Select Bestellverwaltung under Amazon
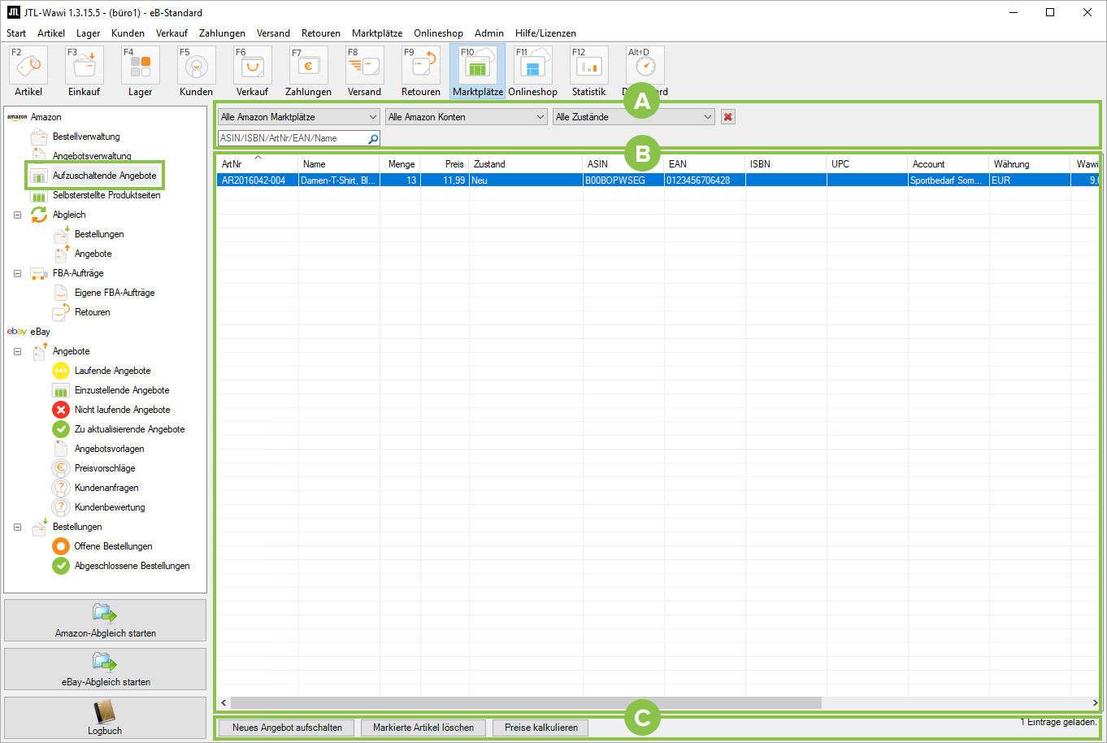This screenshot has width=1107, height=743. pyautogui.click(x=86, y=137)
